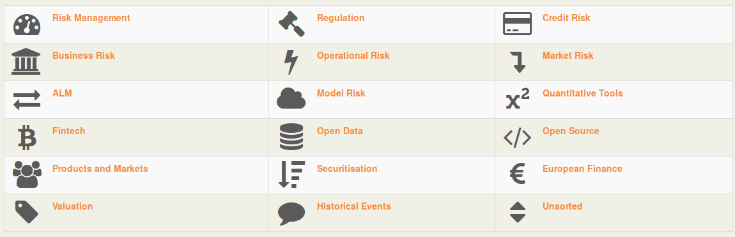Select the credit card icon

(x=517, y=24)
